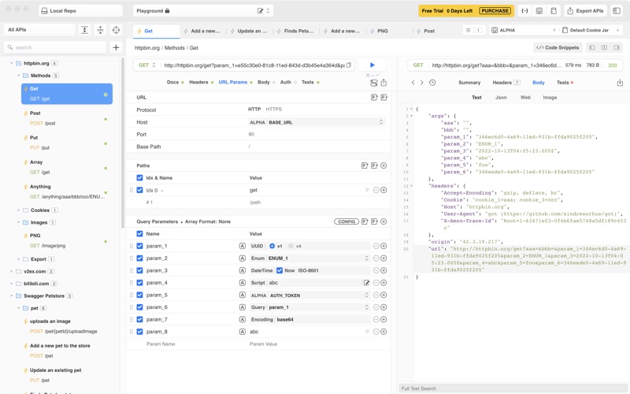630x394 pixels.
Task: Click the expand-all icon beside All APIs
Action: coord(84,30)
